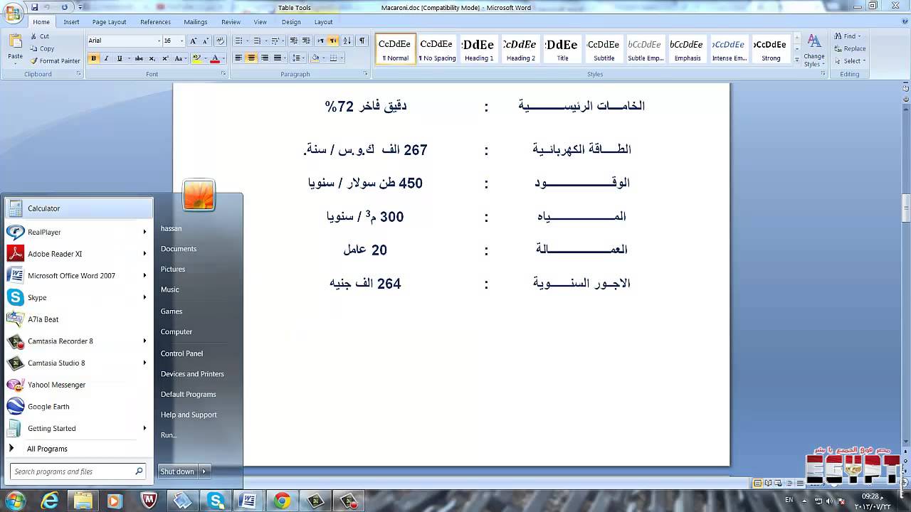Open the Line Spacing dropdown
This screenshot has width=911, height=512.
coord(297,58)
